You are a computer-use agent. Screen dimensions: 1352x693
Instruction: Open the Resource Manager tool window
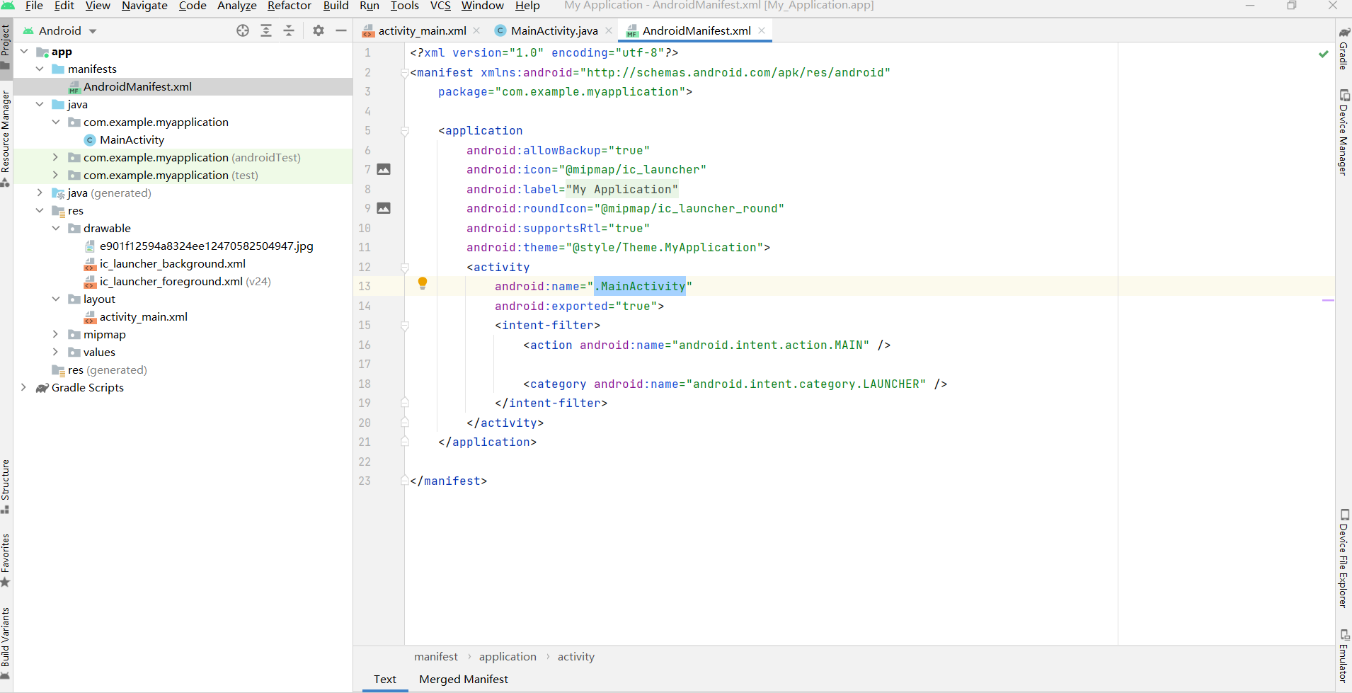click(x=6, y=139)
